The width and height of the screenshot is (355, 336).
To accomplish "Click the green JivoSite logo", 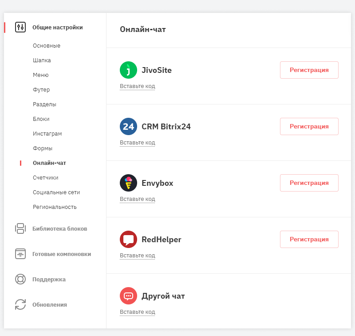I will click(x=128, y=70).
